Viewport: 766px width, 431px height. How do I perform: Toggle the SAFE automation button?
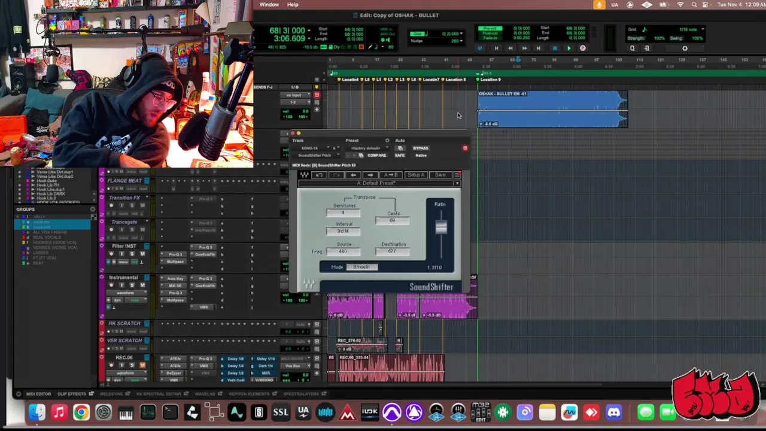[x=400, y=155]
